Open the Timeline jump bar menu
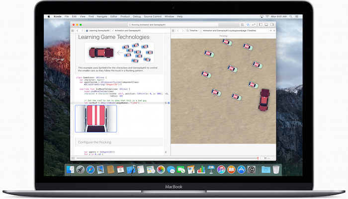Viewport: 348px width, 199px height. pyautogui.click(x=192, y=31)
